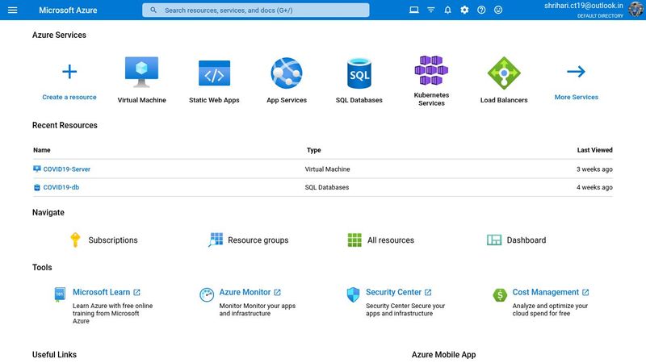This screenshot has width=646, height=363.
Task: Click the All resources grid icon
Action: pos(354,240)
